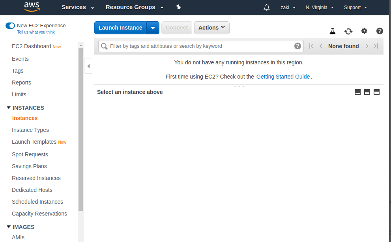Open Tags in sidebar

[x=18, y=71]
